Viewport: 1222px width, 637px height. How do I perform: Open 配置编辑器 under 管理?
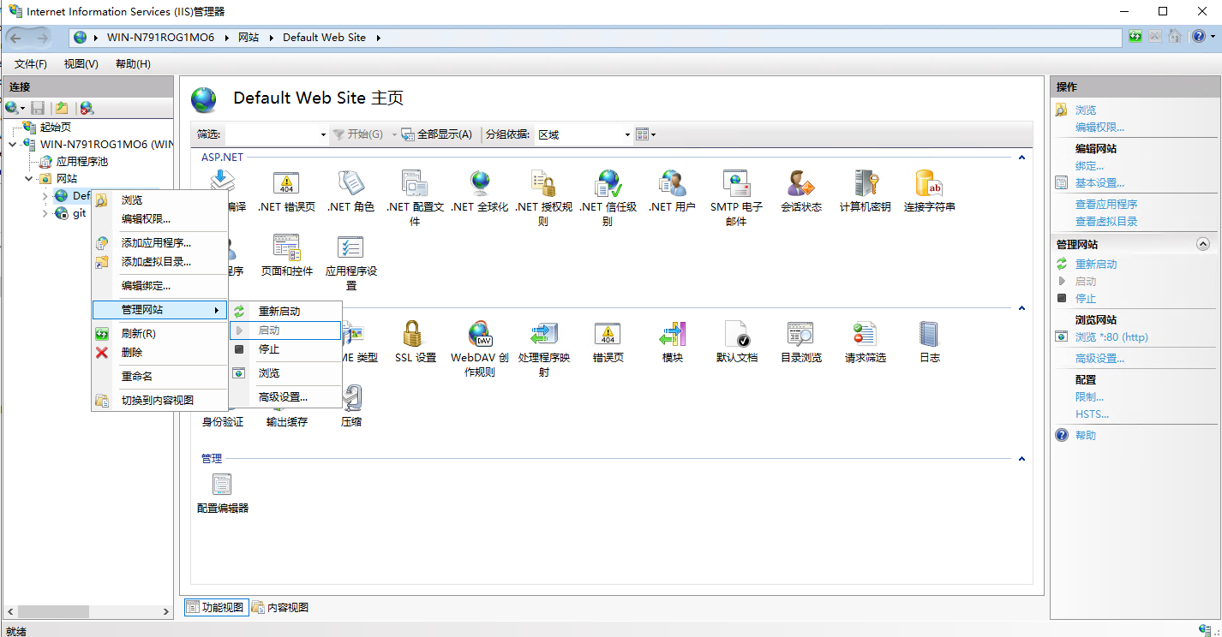[221, 485]
